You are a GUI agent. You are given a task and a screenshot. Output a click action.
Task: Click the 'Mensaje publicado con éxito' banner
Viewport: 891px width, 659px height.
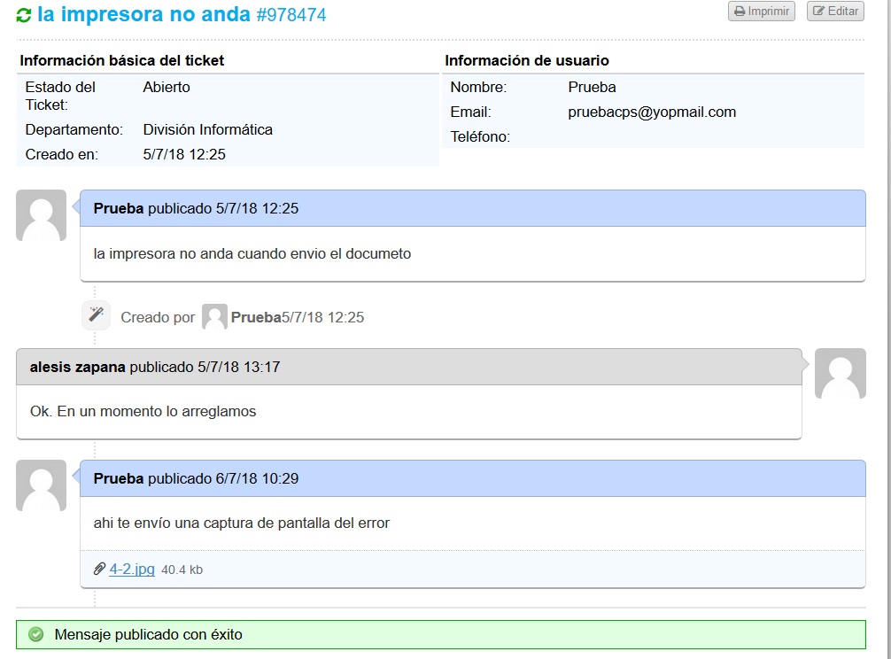[148, 634]
